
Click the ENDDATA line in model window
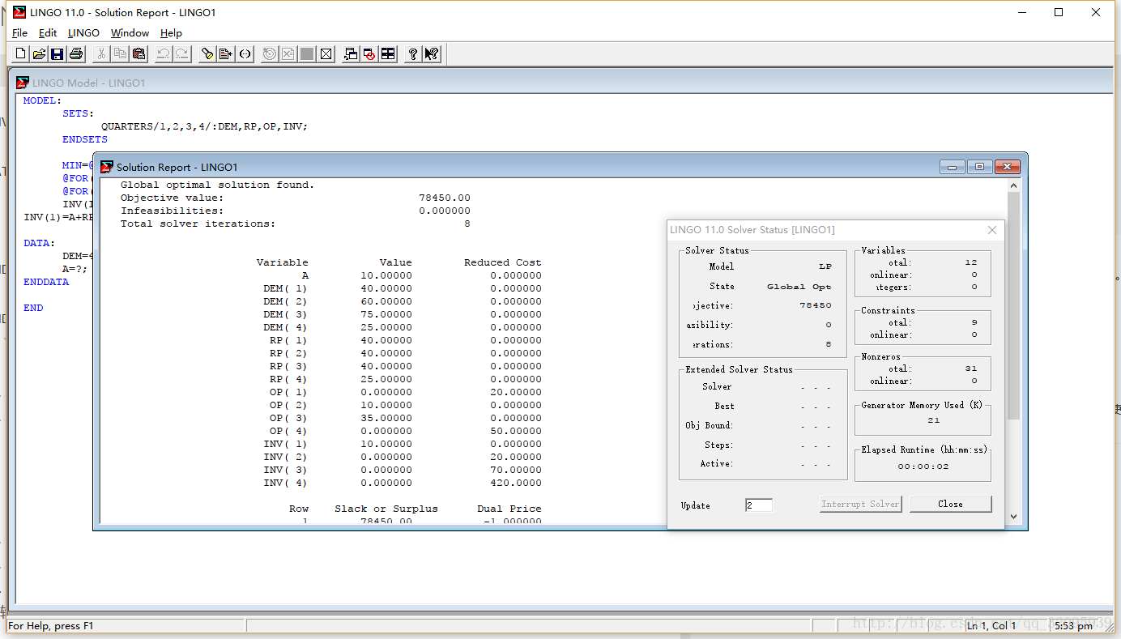46,282
